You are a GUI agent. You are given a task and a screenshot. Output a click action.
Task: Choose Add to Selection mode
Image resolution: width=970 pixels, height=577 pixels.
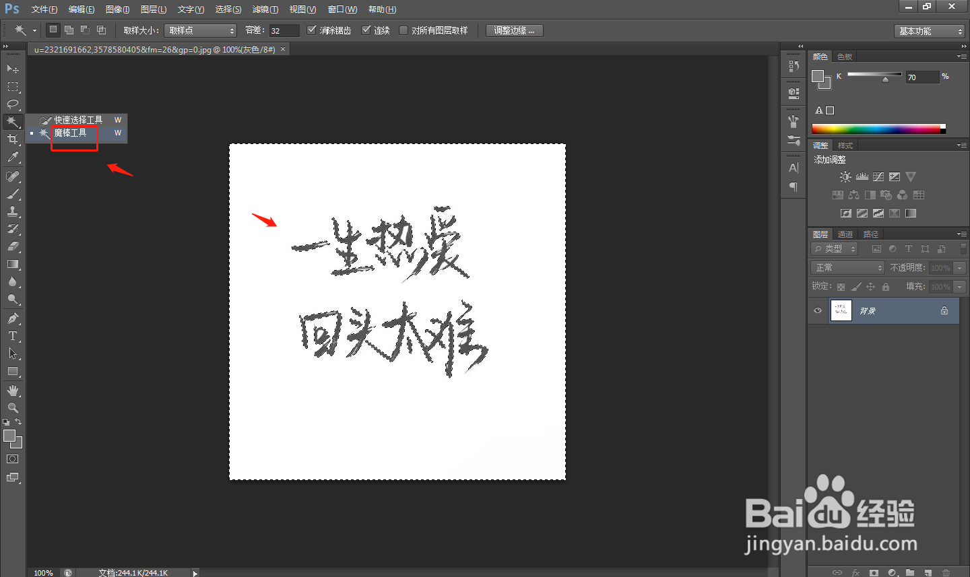click(x=69, y=30)
